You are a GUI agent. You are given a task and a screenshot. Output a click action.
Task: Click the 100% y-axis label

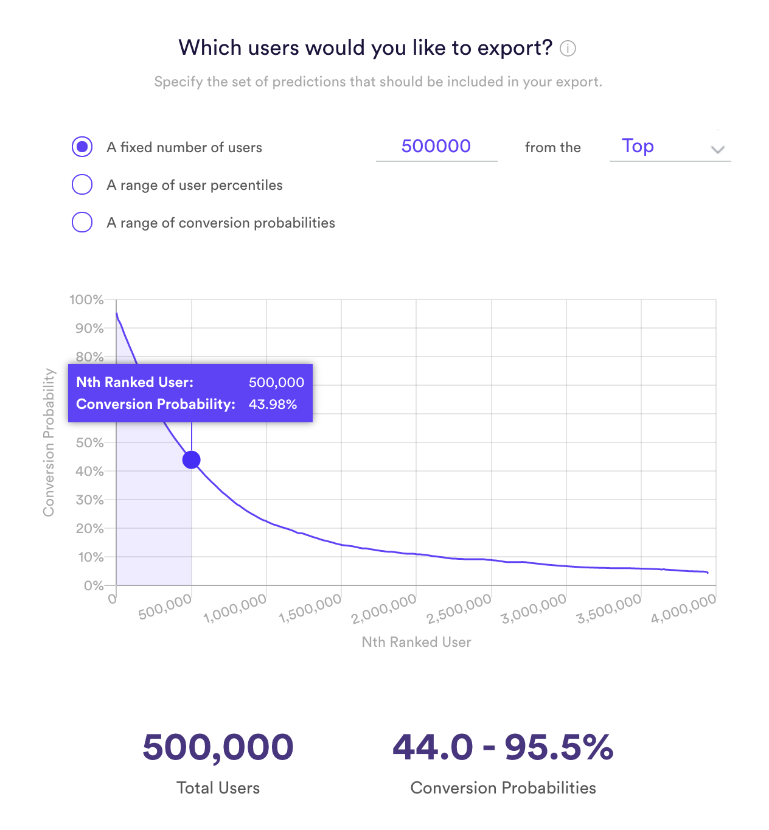(86, 299)
